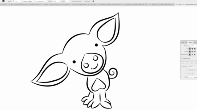This screenshot has height=110, width=197.
Task: Switch to flower garden 28 hibiscus and columbine.ai tab
Action: 58,5
